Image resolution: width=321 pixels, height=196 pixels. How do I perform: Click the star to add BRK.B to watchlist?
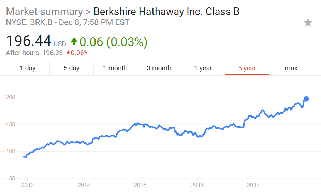(x=308, y=22)
